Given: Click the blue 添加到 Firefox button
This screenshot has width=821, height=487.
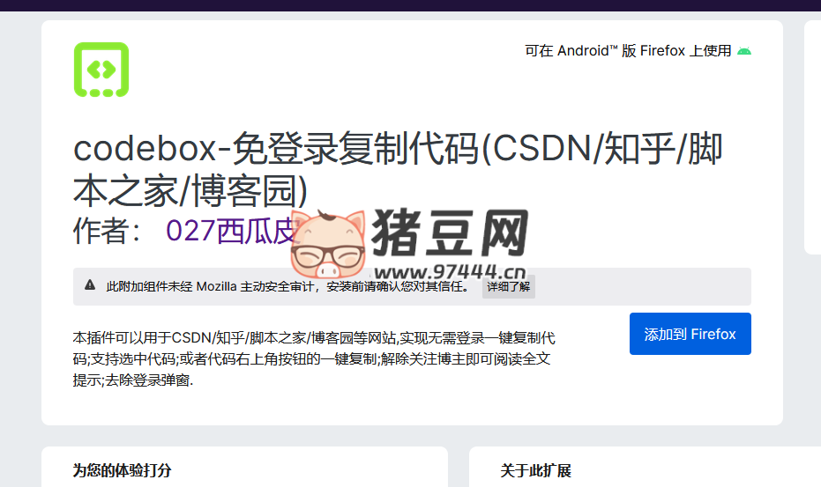Looking at the screenshot, I should point(690,334).
